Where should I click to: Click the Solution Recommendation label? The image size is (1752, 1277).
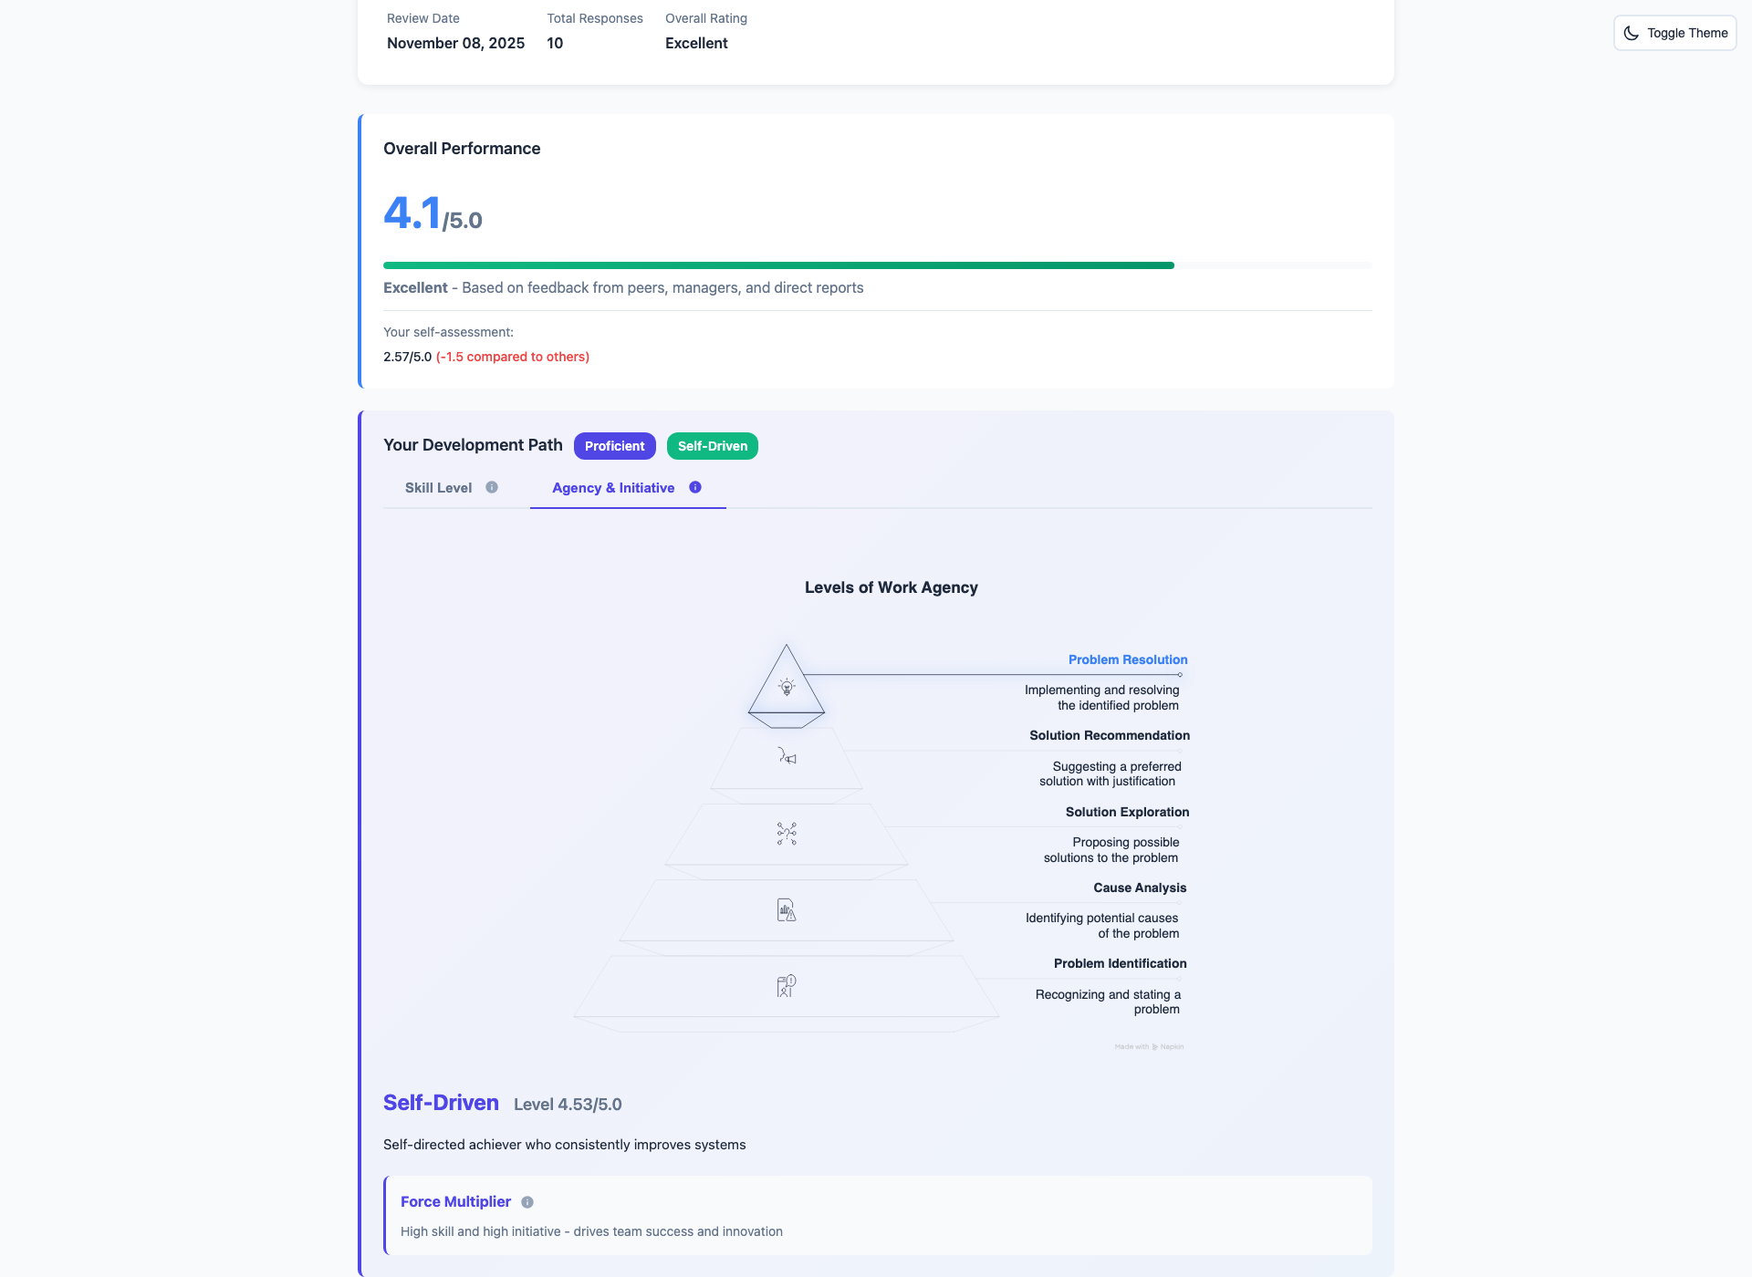(1110, 735)
